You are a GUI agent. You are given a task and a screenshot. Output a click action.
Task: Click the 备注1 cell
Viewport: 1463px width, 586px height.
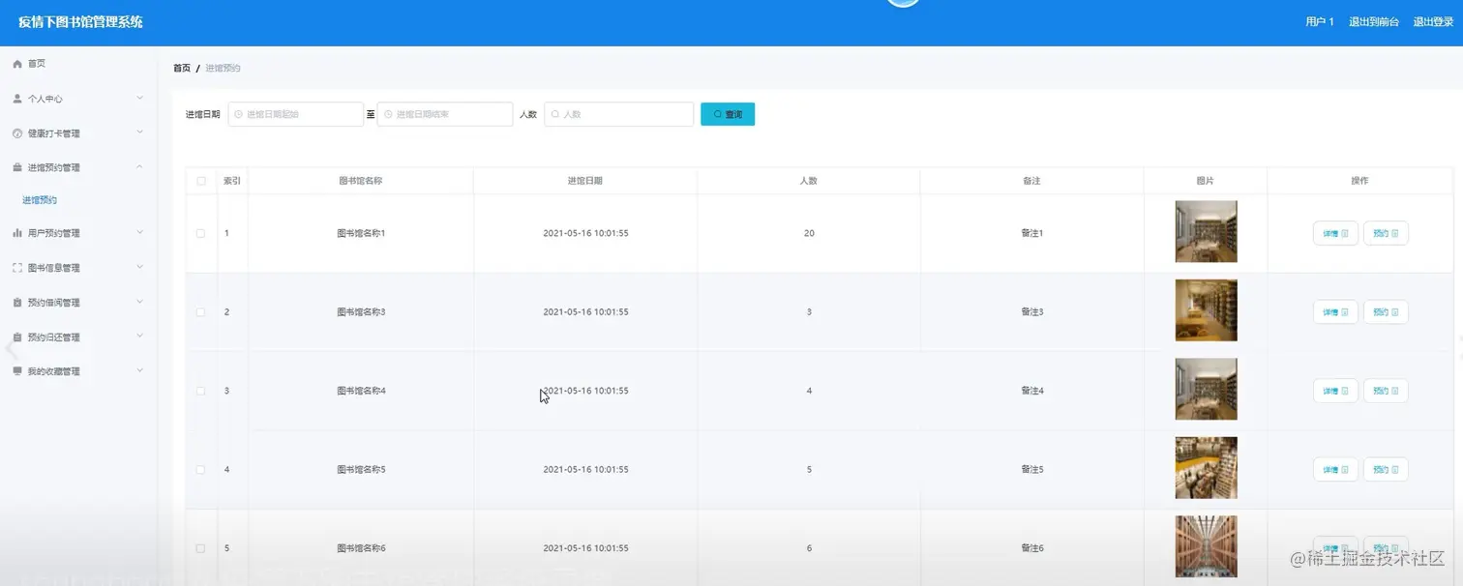click(x=1031, y=233)
